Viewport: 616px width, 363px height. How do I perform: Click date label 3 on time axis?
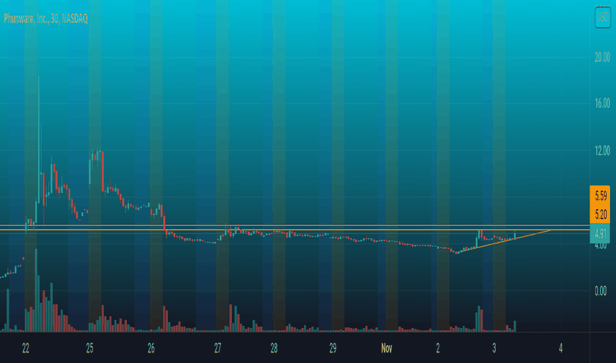tap(494, 348)
